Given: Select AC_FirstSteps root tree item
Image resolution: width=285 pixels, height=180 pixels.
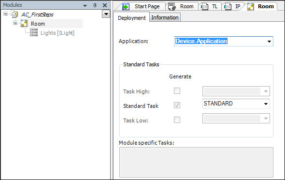Looking at the screenshot, I should pyautogui.click(x=37, y=15).
